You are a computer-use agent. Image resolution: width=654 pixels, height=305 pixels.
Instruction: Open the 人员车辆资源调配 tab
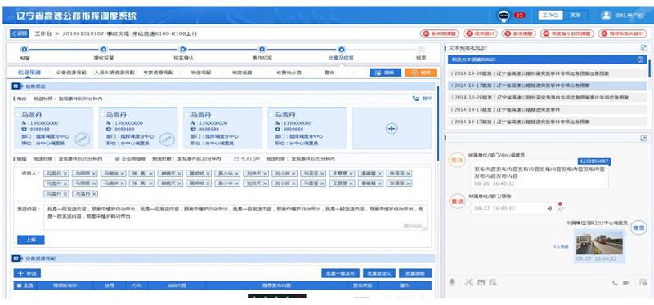coord(114,73)
